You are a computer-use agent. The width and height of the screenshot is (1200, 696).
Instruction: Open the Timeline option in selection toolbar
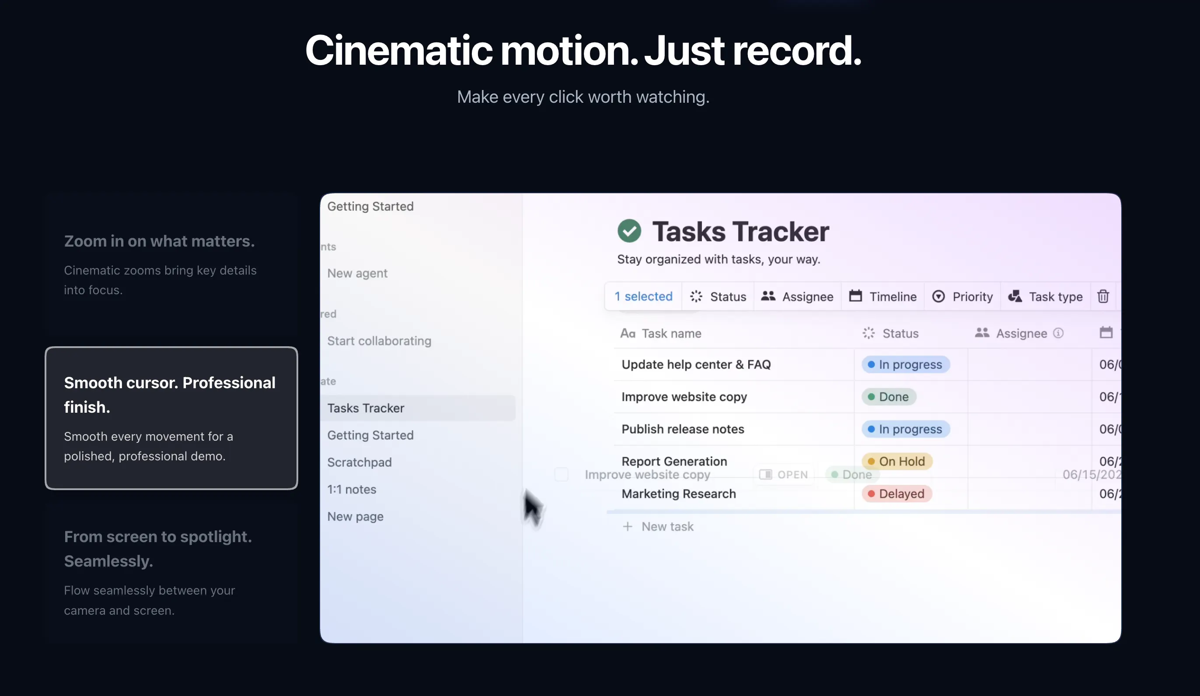coord(883,296)
